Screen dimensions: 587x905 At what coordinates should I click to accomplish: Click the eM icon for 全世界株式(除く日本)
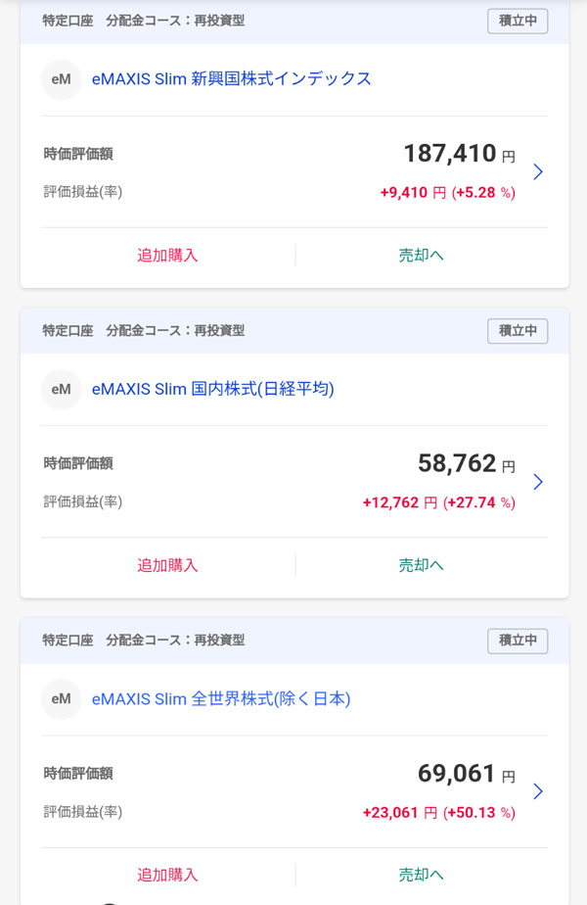click(x=61, y=699)
